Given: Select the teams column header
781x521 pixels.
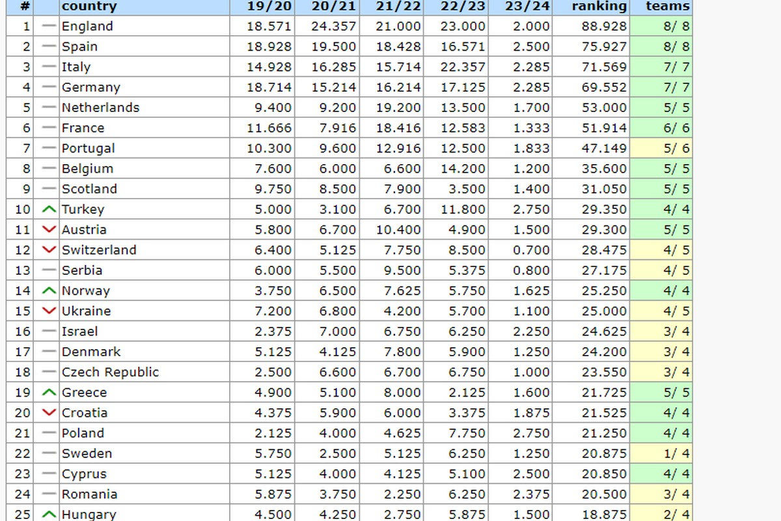Looking at the screenshot, I should 667,7.
